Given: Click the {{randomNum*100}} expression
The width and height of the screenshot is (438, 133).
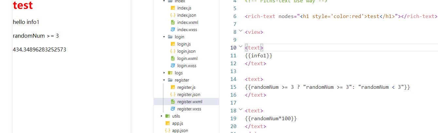Looking at the screenshot, I should click(271, 119).
